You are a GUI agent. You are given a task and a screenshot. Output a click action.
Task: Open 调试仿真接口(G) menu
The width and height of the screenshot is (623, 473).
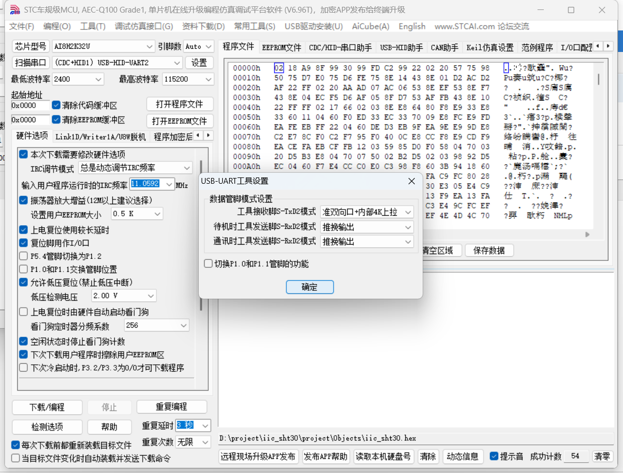click(x=144, y=26)
